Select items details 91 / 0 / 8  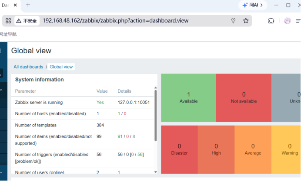[x=126, y=136]
